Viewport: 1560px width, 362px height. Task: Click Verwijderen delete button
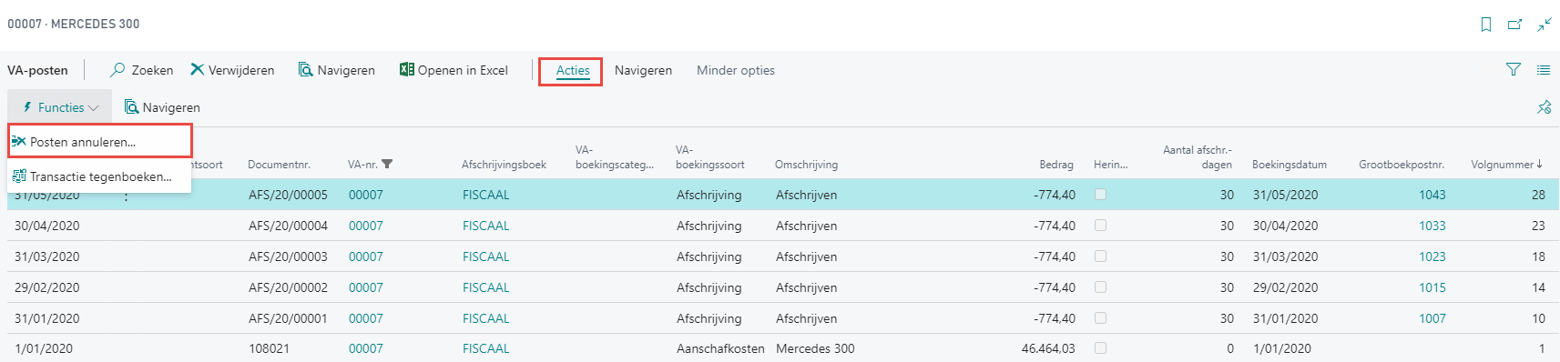[232, 70]
